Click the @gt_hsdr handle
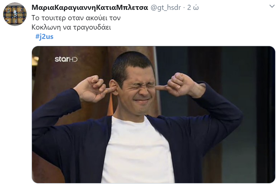 [x=166, y=7]
